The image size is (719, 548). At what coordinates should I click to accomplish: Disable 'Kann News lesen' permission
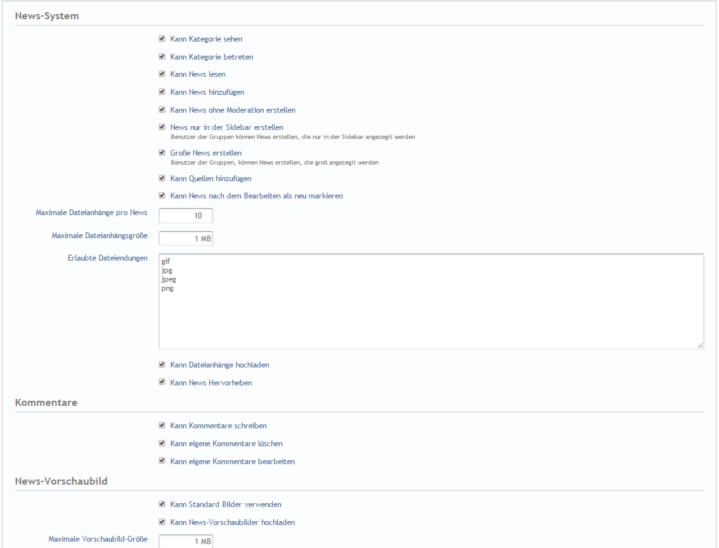tap(162, 74)
